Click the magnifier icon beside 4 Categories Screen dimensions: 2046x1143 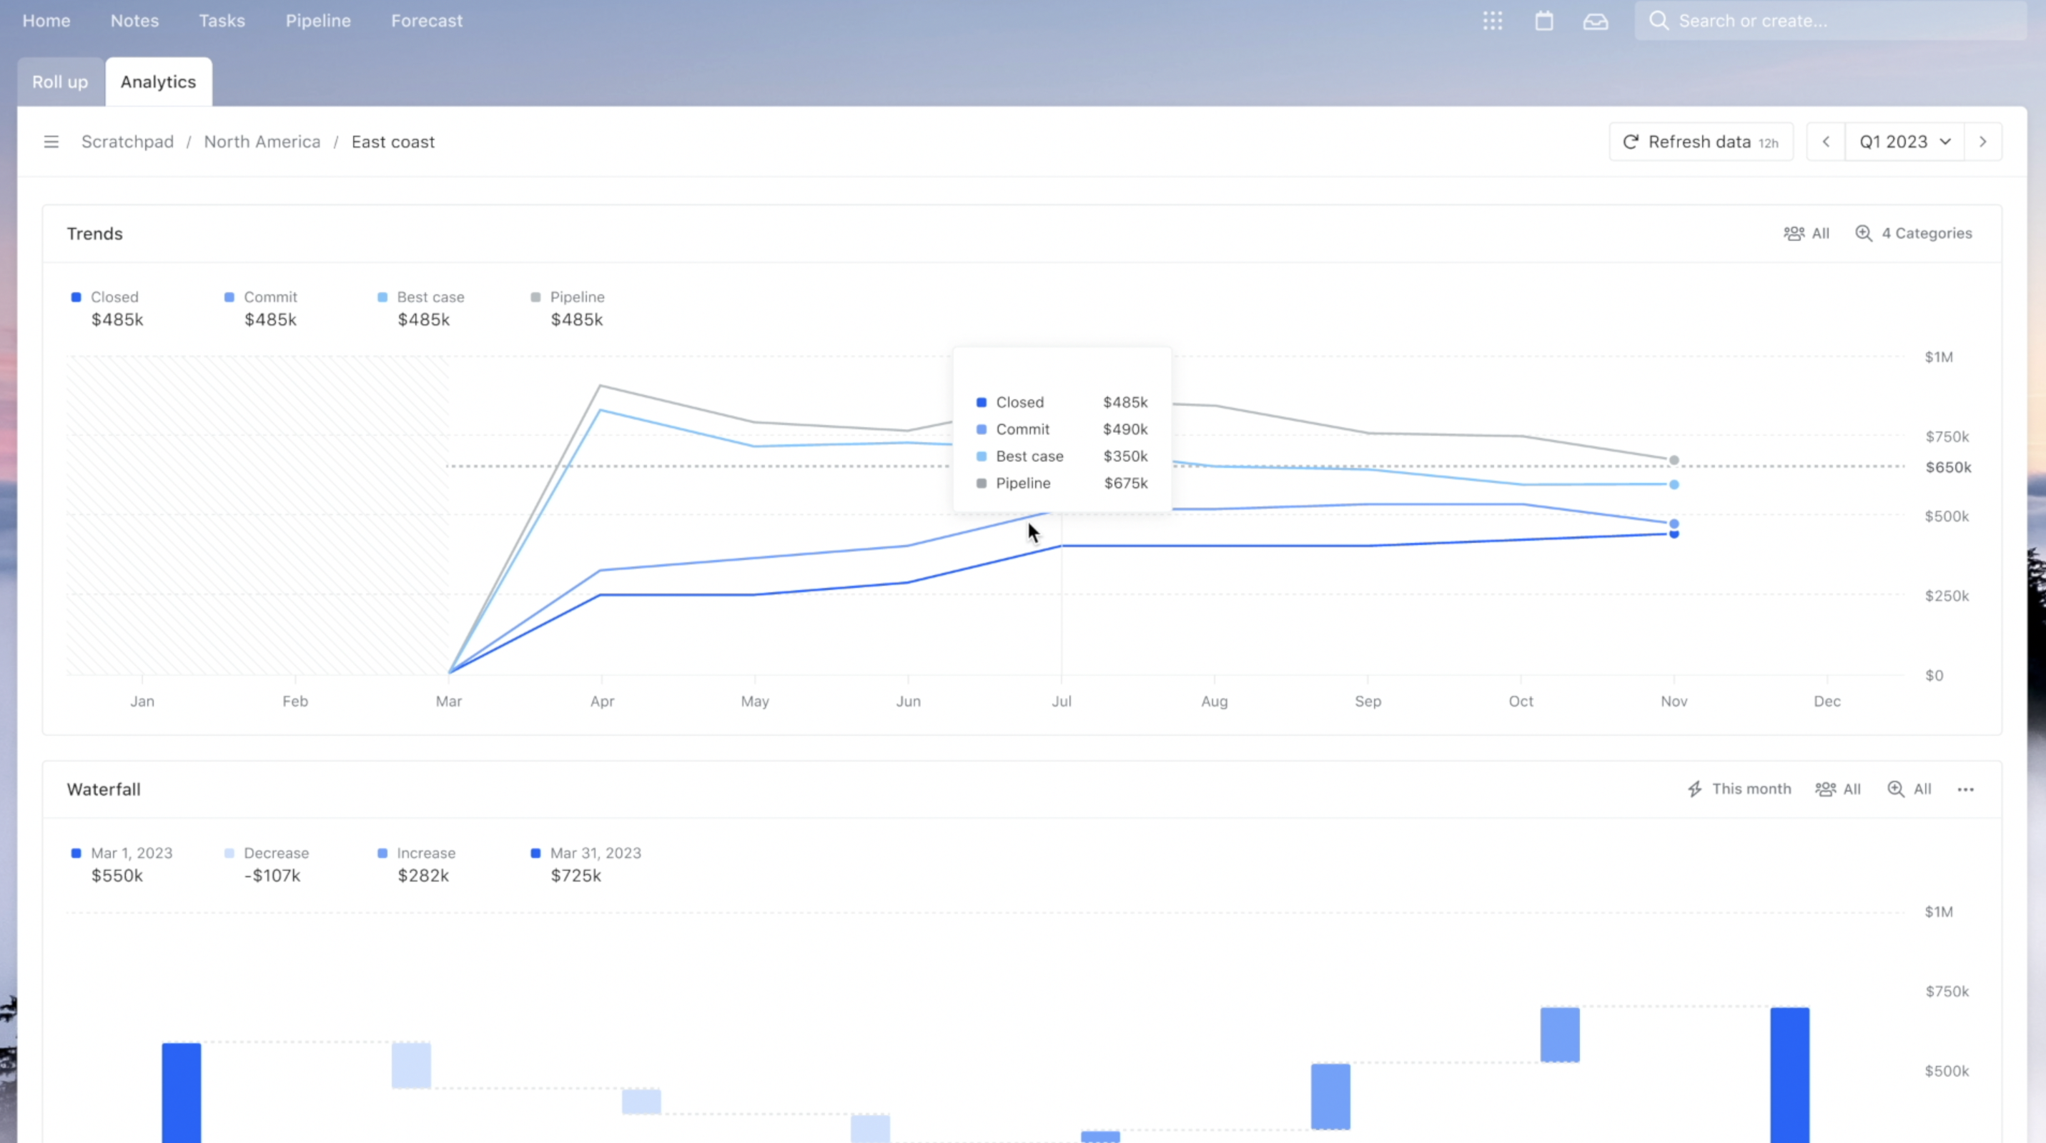click(x=1864, y=234)
